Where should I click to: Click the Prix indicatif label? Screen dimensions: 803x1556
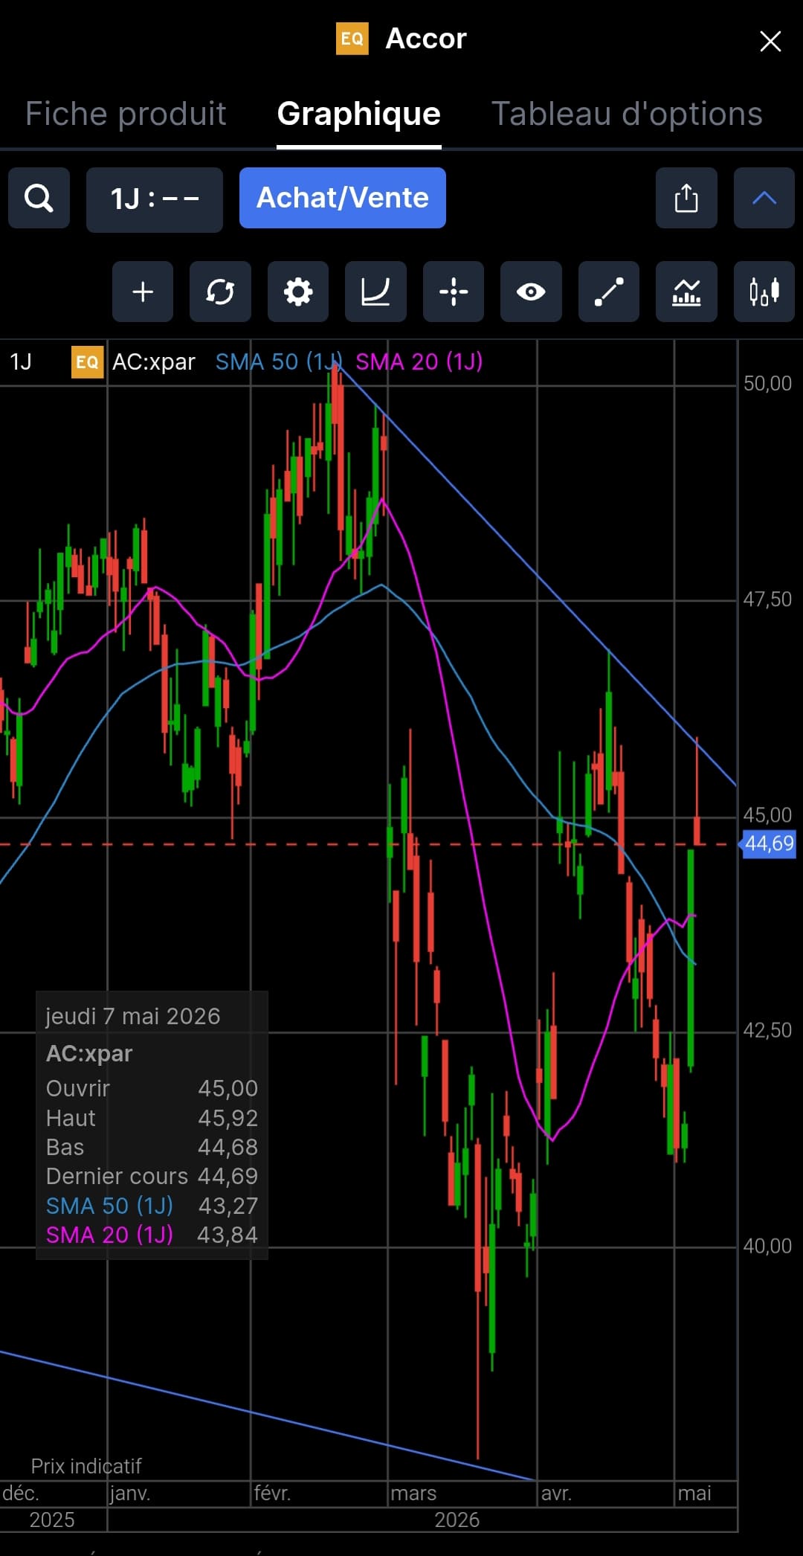86,1466
